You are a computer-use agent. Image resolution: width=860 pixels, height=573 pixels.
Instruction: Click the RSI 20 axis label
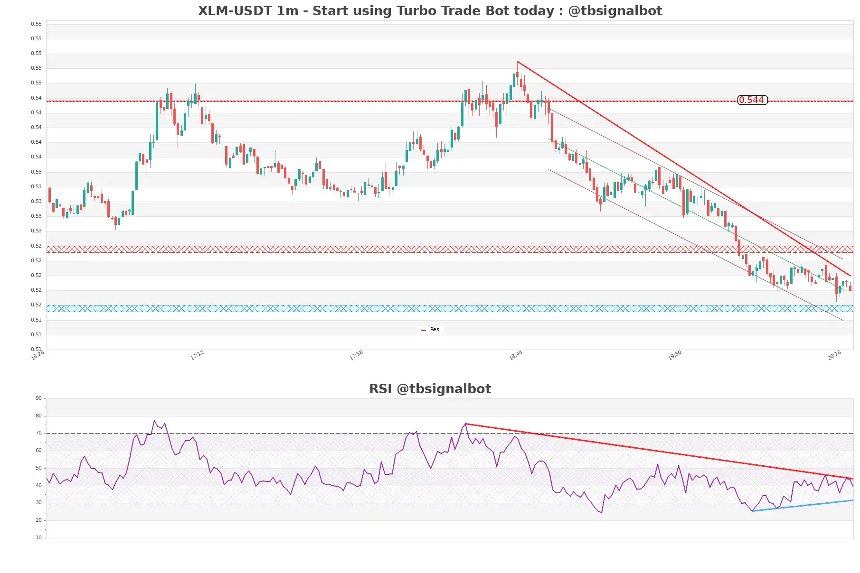click(x=38, y=520)
